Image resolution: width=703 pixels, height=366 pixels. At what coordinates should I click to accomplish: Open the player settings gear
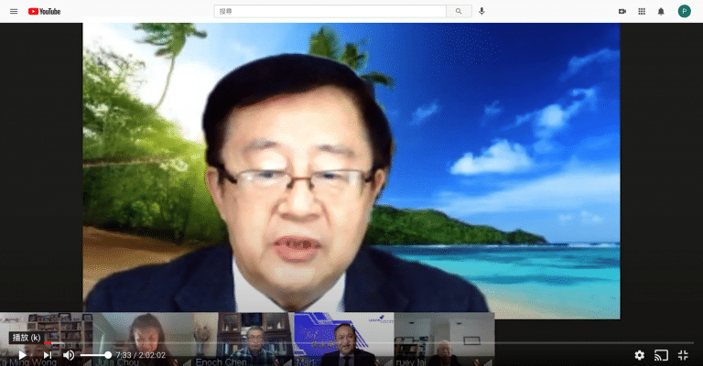639,355
